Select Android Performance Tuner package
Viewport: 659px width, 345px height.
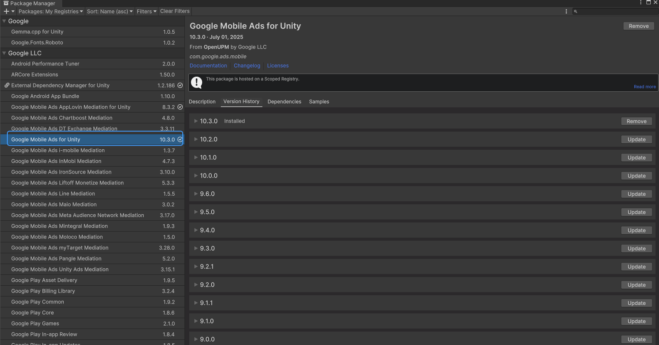[x=92, y=64]
